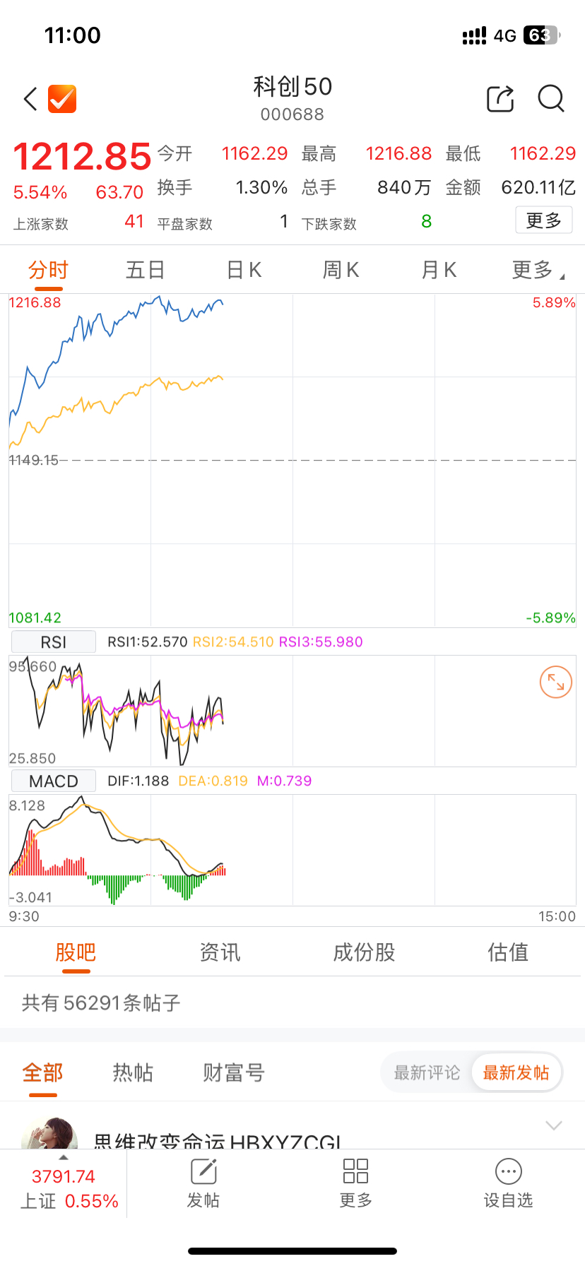Viewport: 585px width, 1266px height.
Task: Tap the back arrow icon
Action: [x=30, y=100]
